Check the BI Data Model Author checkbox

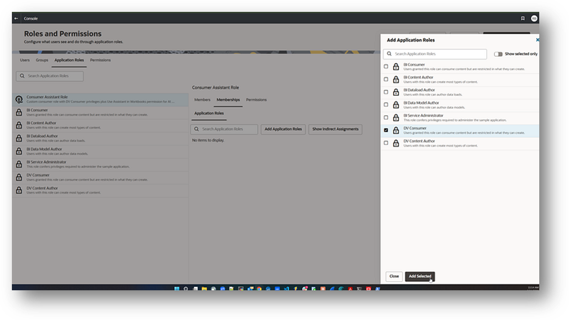click(x=386, y=104)
